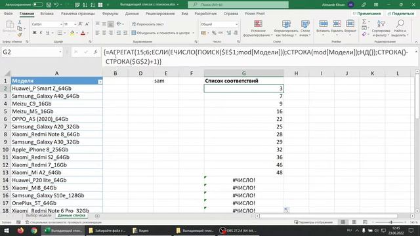Toggle bottom vertical alignment
The width and height of the screenshot is (420, 236).
(110, 24)
